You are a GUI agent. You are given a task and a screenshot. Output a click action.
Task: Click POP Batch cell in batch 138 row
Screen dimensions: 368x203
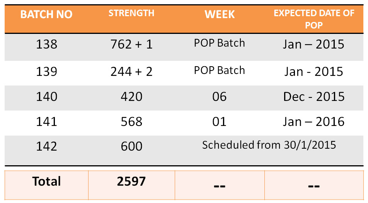point(220,43)
